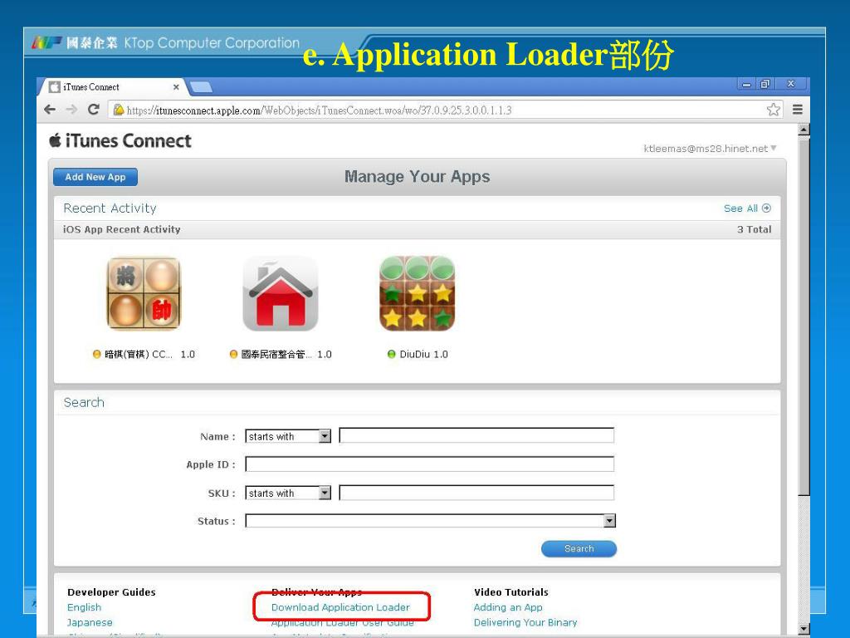Minimize the browser window
Viewport: 850px width, 638px height.
point(747,84)
